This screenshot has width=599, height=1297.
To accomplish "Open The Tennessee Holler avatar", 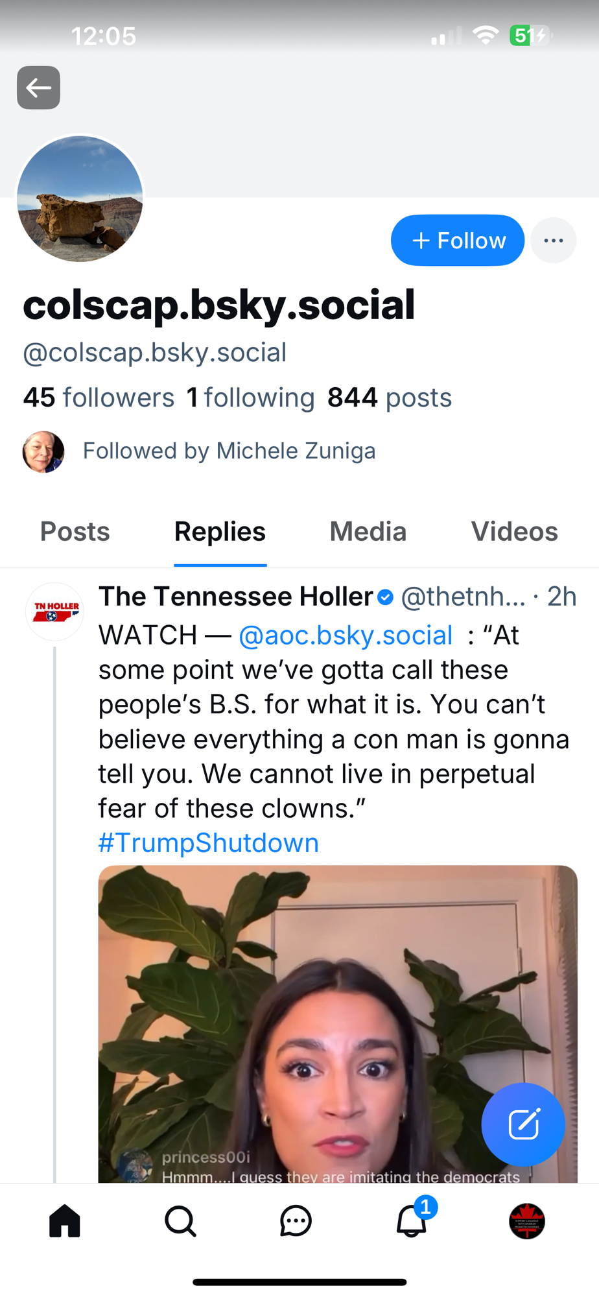I will tap(56, 612).
